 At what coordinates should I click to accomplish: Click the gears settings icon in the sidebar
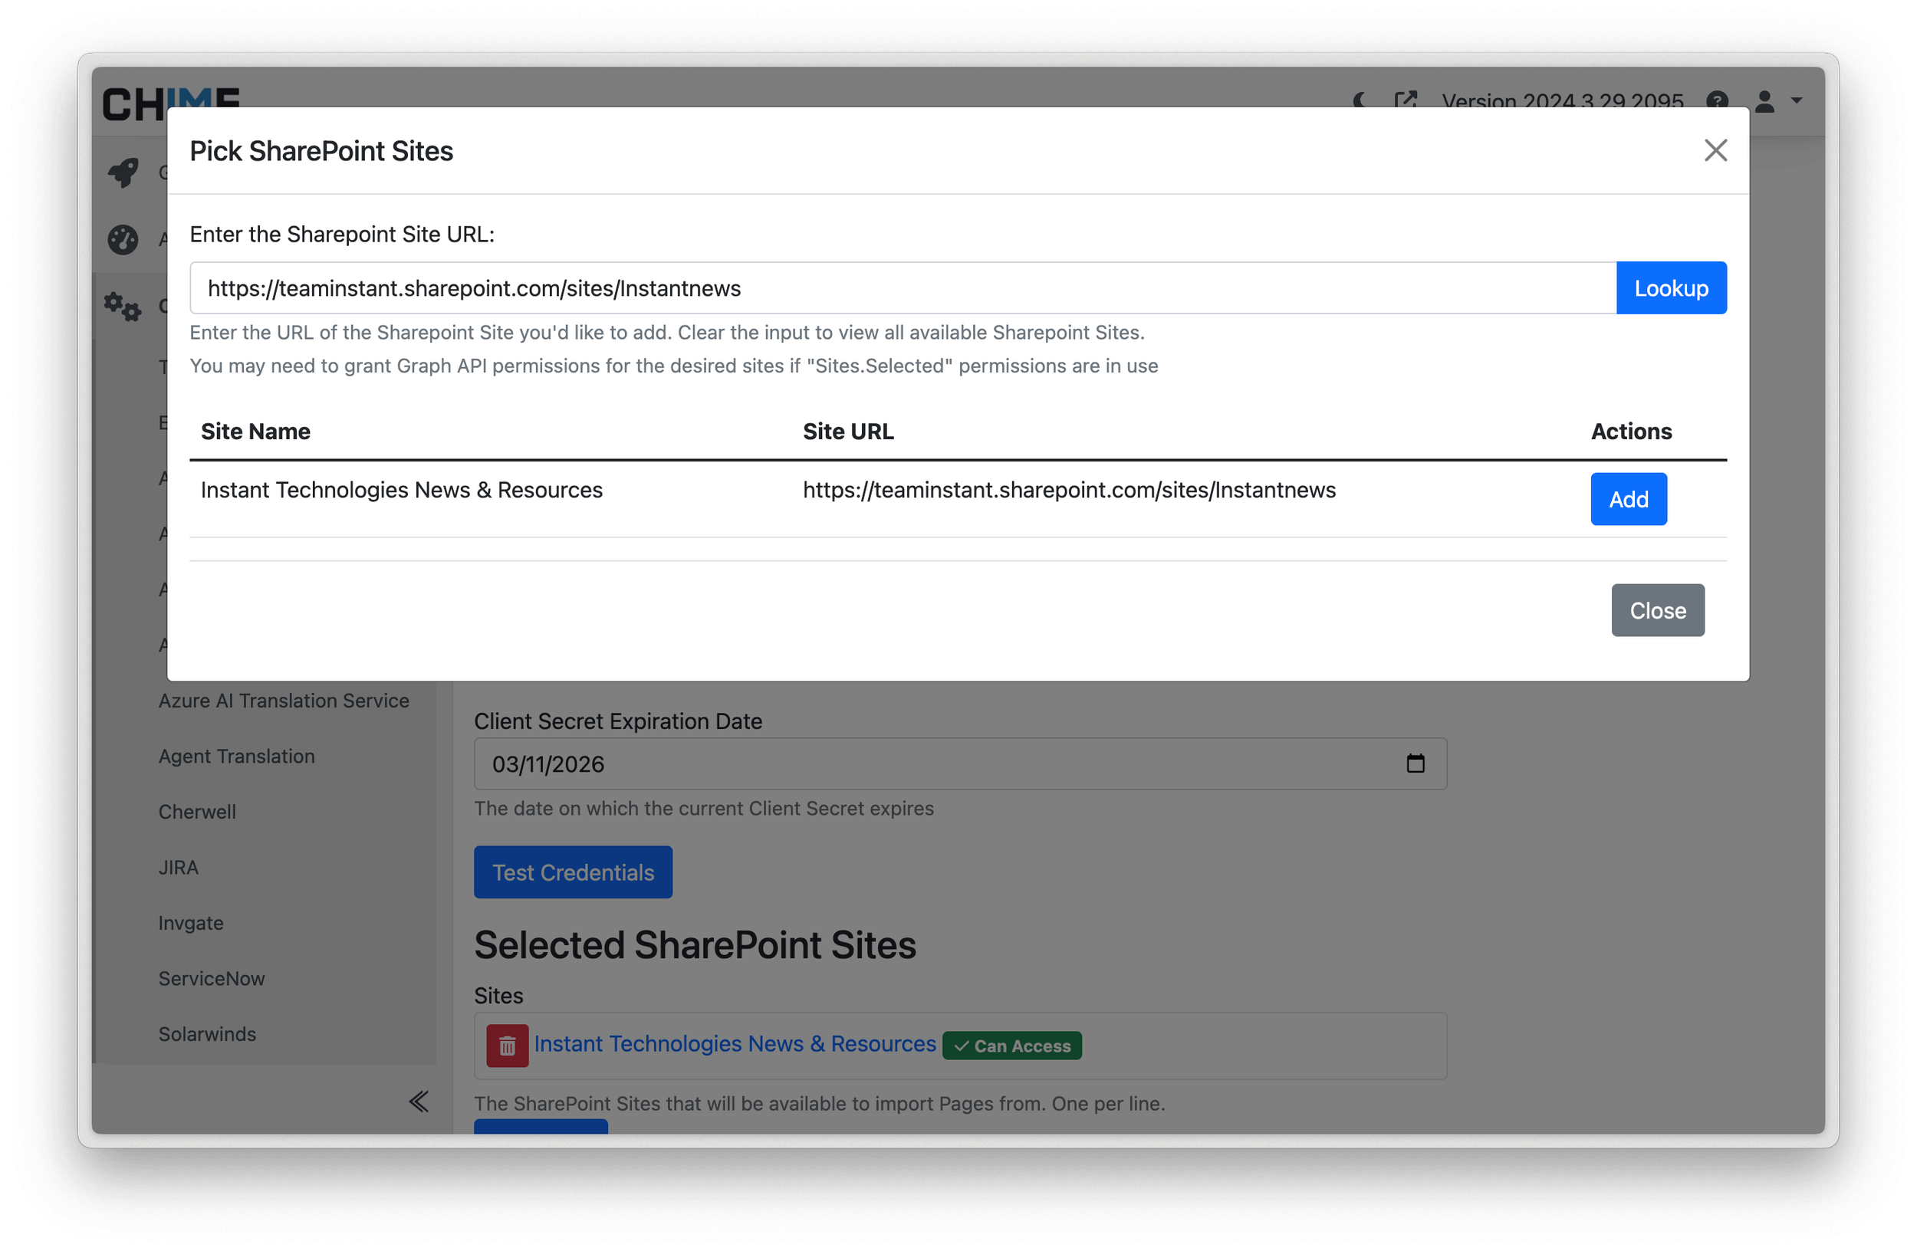(123, 307)
